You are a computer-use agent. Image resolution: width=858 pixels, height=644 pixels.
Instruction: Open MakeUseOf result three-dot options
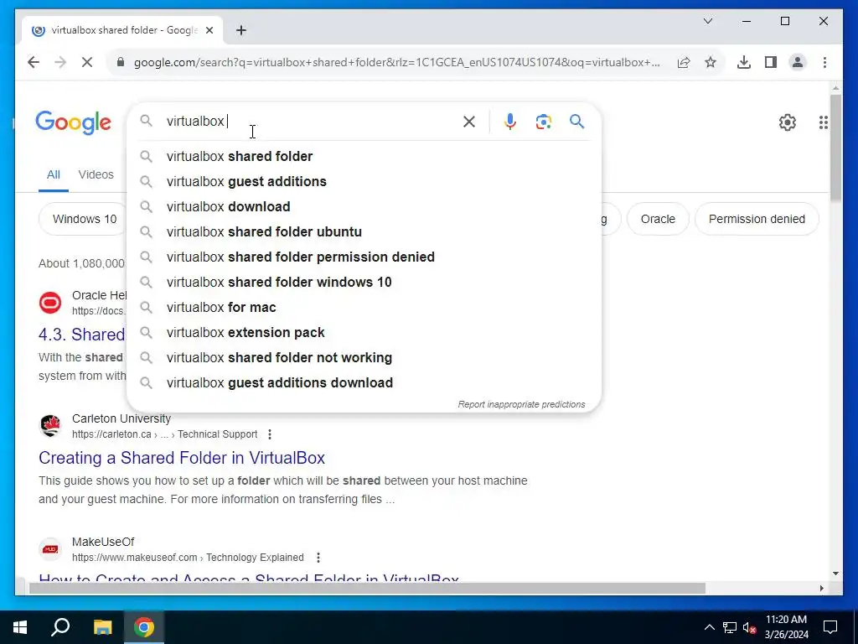click(318, 558)
